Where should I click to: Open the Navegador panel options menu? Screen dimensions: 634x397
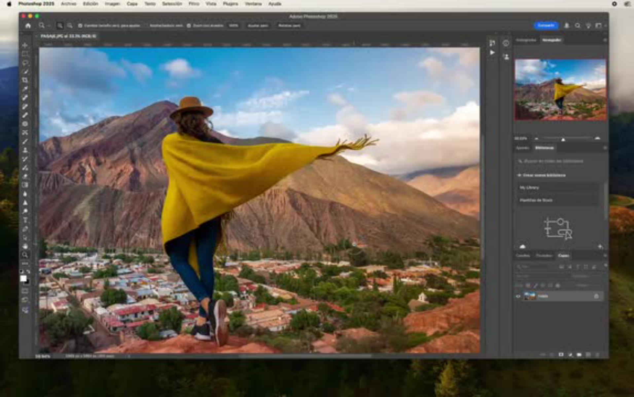(605, 40)
